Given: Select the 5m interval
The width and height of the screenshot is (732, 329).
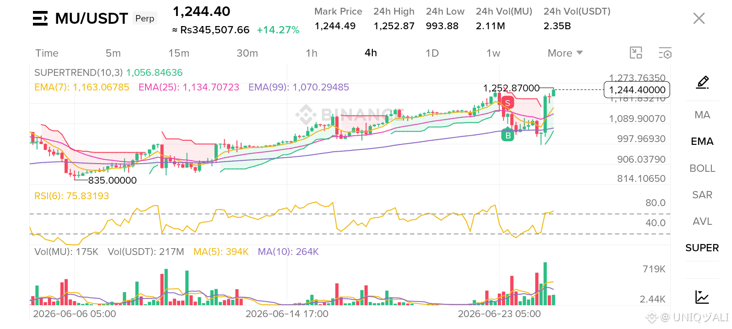Looking at the screenshot, I should 113,53.
